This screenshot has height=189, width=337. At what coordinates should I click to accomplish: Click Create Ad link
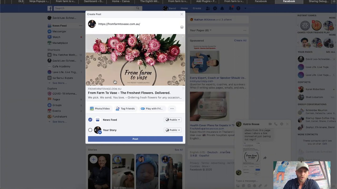point(240,40)
